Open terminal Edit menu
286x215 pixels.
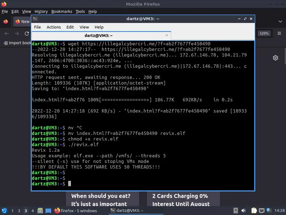[70, 27]
